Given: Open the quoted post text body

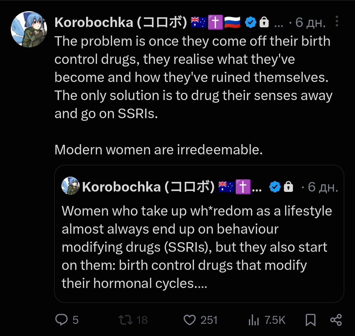Looking at the screenshot, I should 197,247.
